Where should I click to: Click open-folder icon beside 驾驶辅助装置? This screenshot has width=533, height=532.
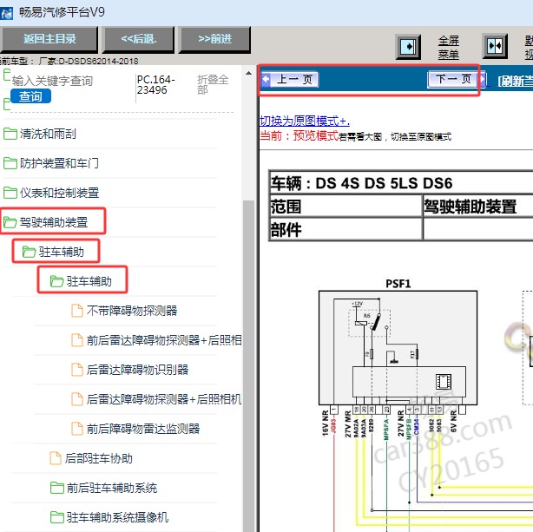click(10, 222)
